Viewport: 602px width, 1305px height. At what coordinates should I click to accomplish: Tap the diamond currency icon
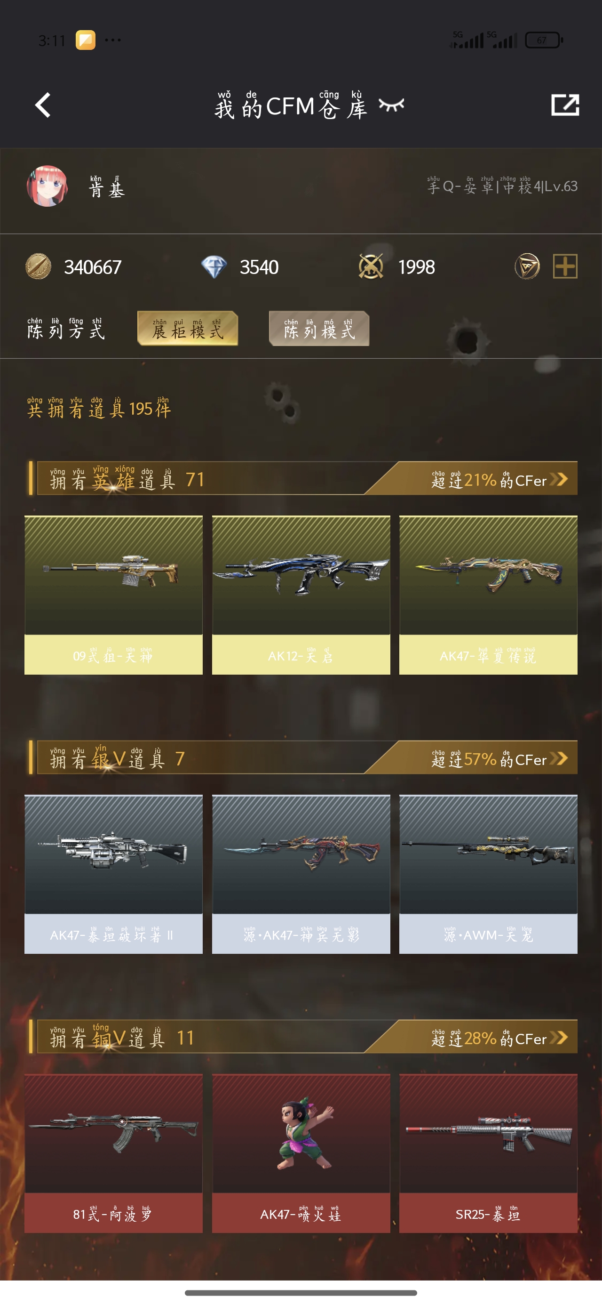coord(214,267)
